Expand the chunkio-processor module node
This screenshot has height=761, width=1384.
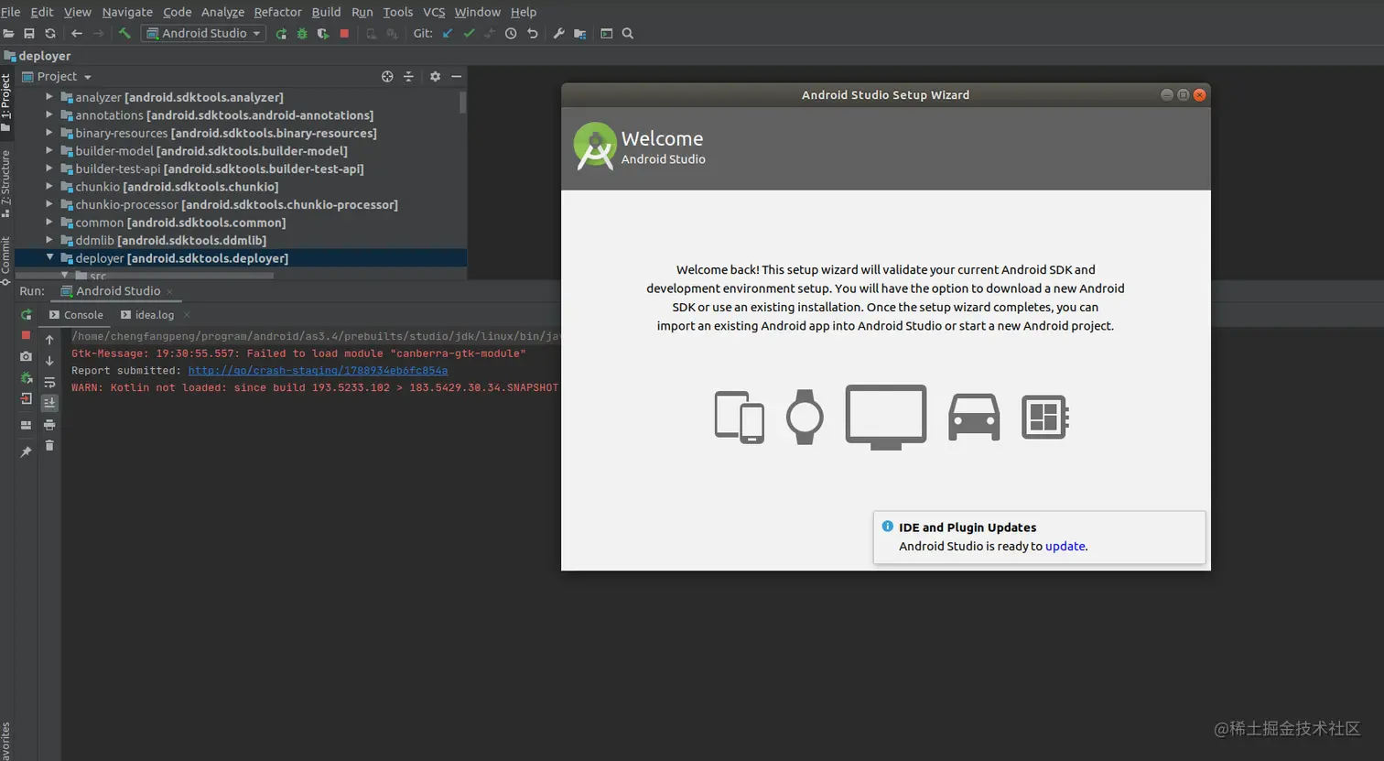coord(49,204)
